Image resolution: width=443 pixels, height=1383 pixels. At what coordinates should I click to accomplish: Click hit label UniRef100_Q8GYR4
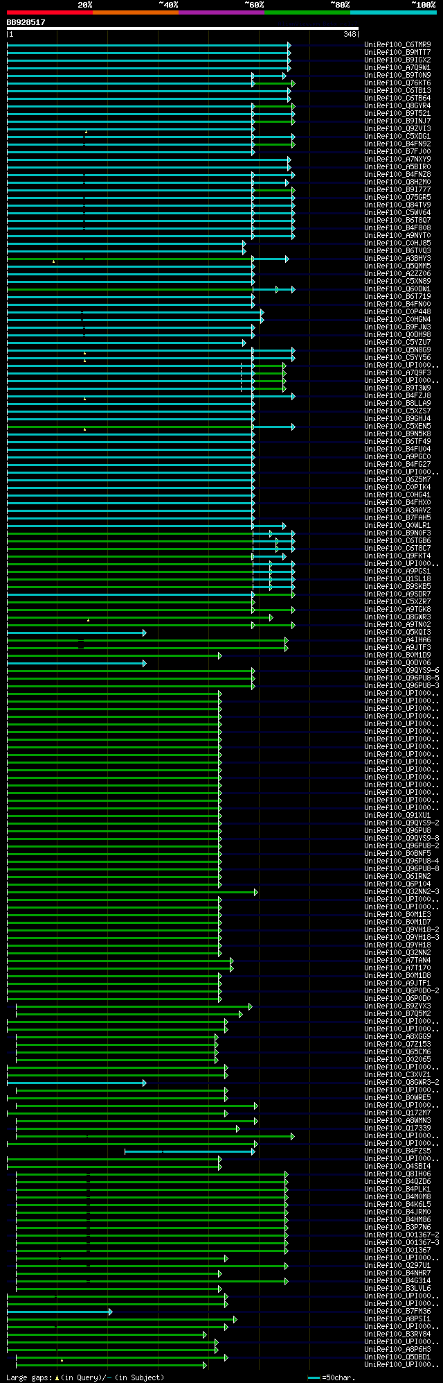pos(398,105)
